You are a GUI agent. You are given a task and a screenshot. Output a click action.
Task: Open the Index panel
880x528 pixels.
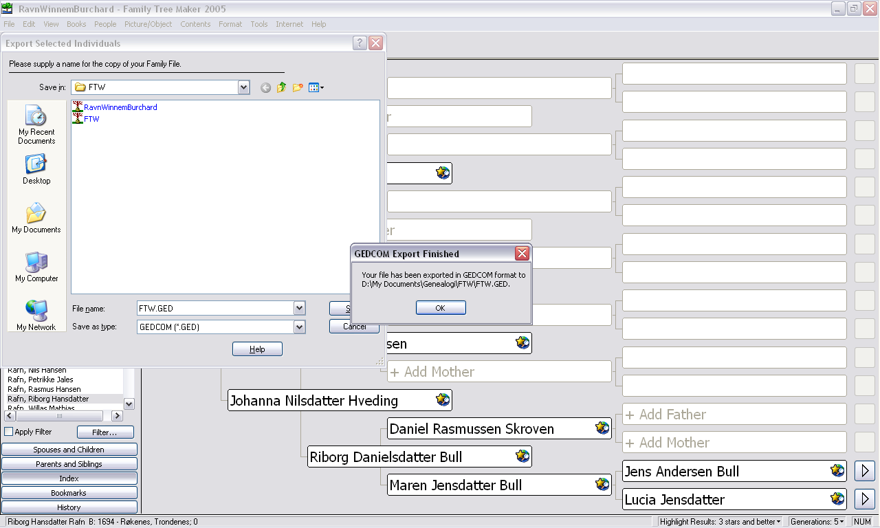[x=69, y=478]
